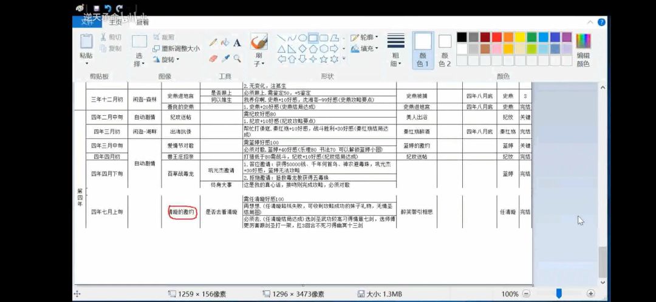Choose the Down arrow shape
The height and width of the screenshot is (302, 656).
pos(302,59)
